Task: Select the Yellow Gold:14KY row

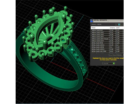Action: (x=107, y=35)
